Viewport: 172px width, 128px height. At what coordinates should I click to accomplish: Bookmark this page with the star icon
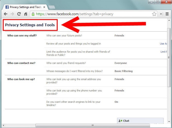click(154, 14)
